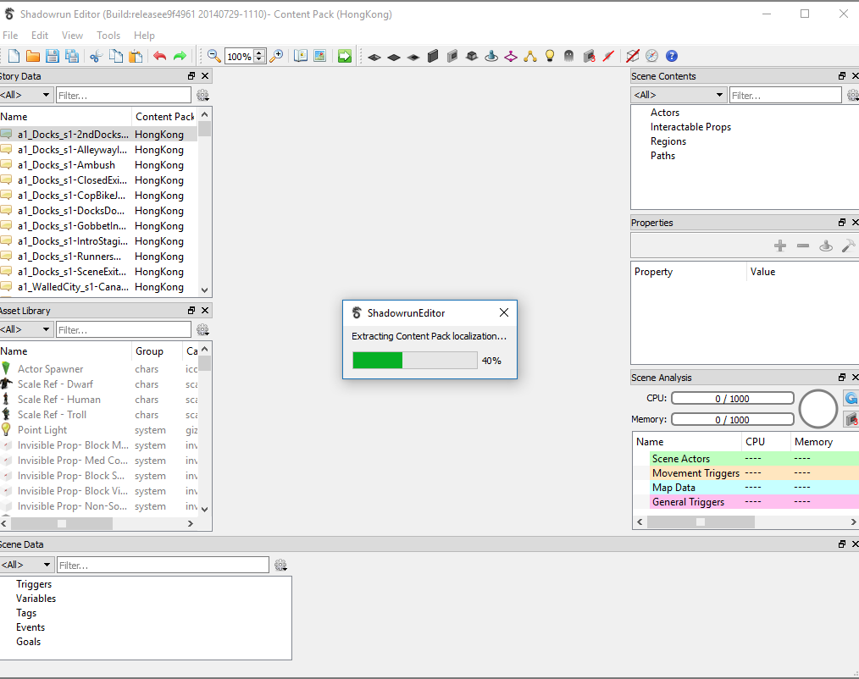The height and width of the screenshot is (679, 859).
Task: Open the Tools menu
Action: [108, 36]
